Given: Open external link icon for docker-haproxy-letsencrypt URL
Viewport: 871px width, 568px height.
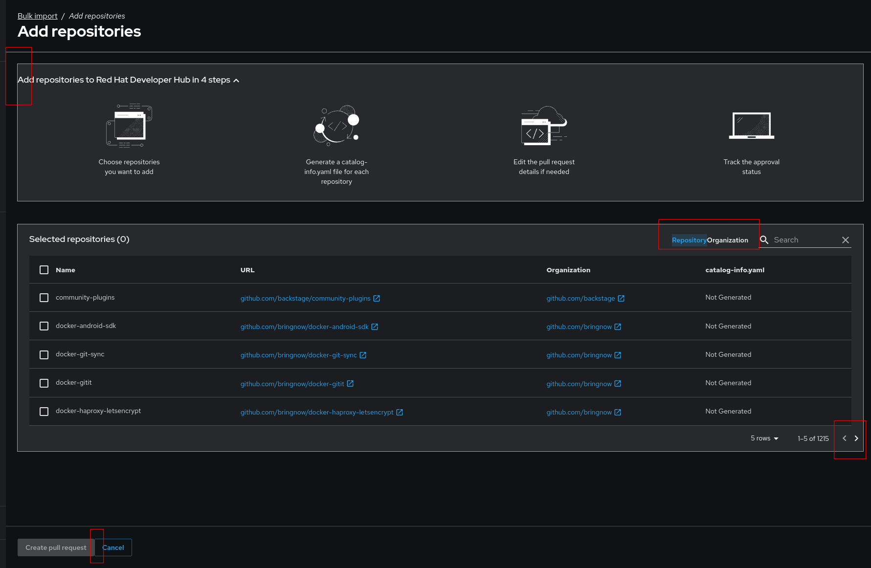Looking at the screenshot, I should tap(400, 413).
